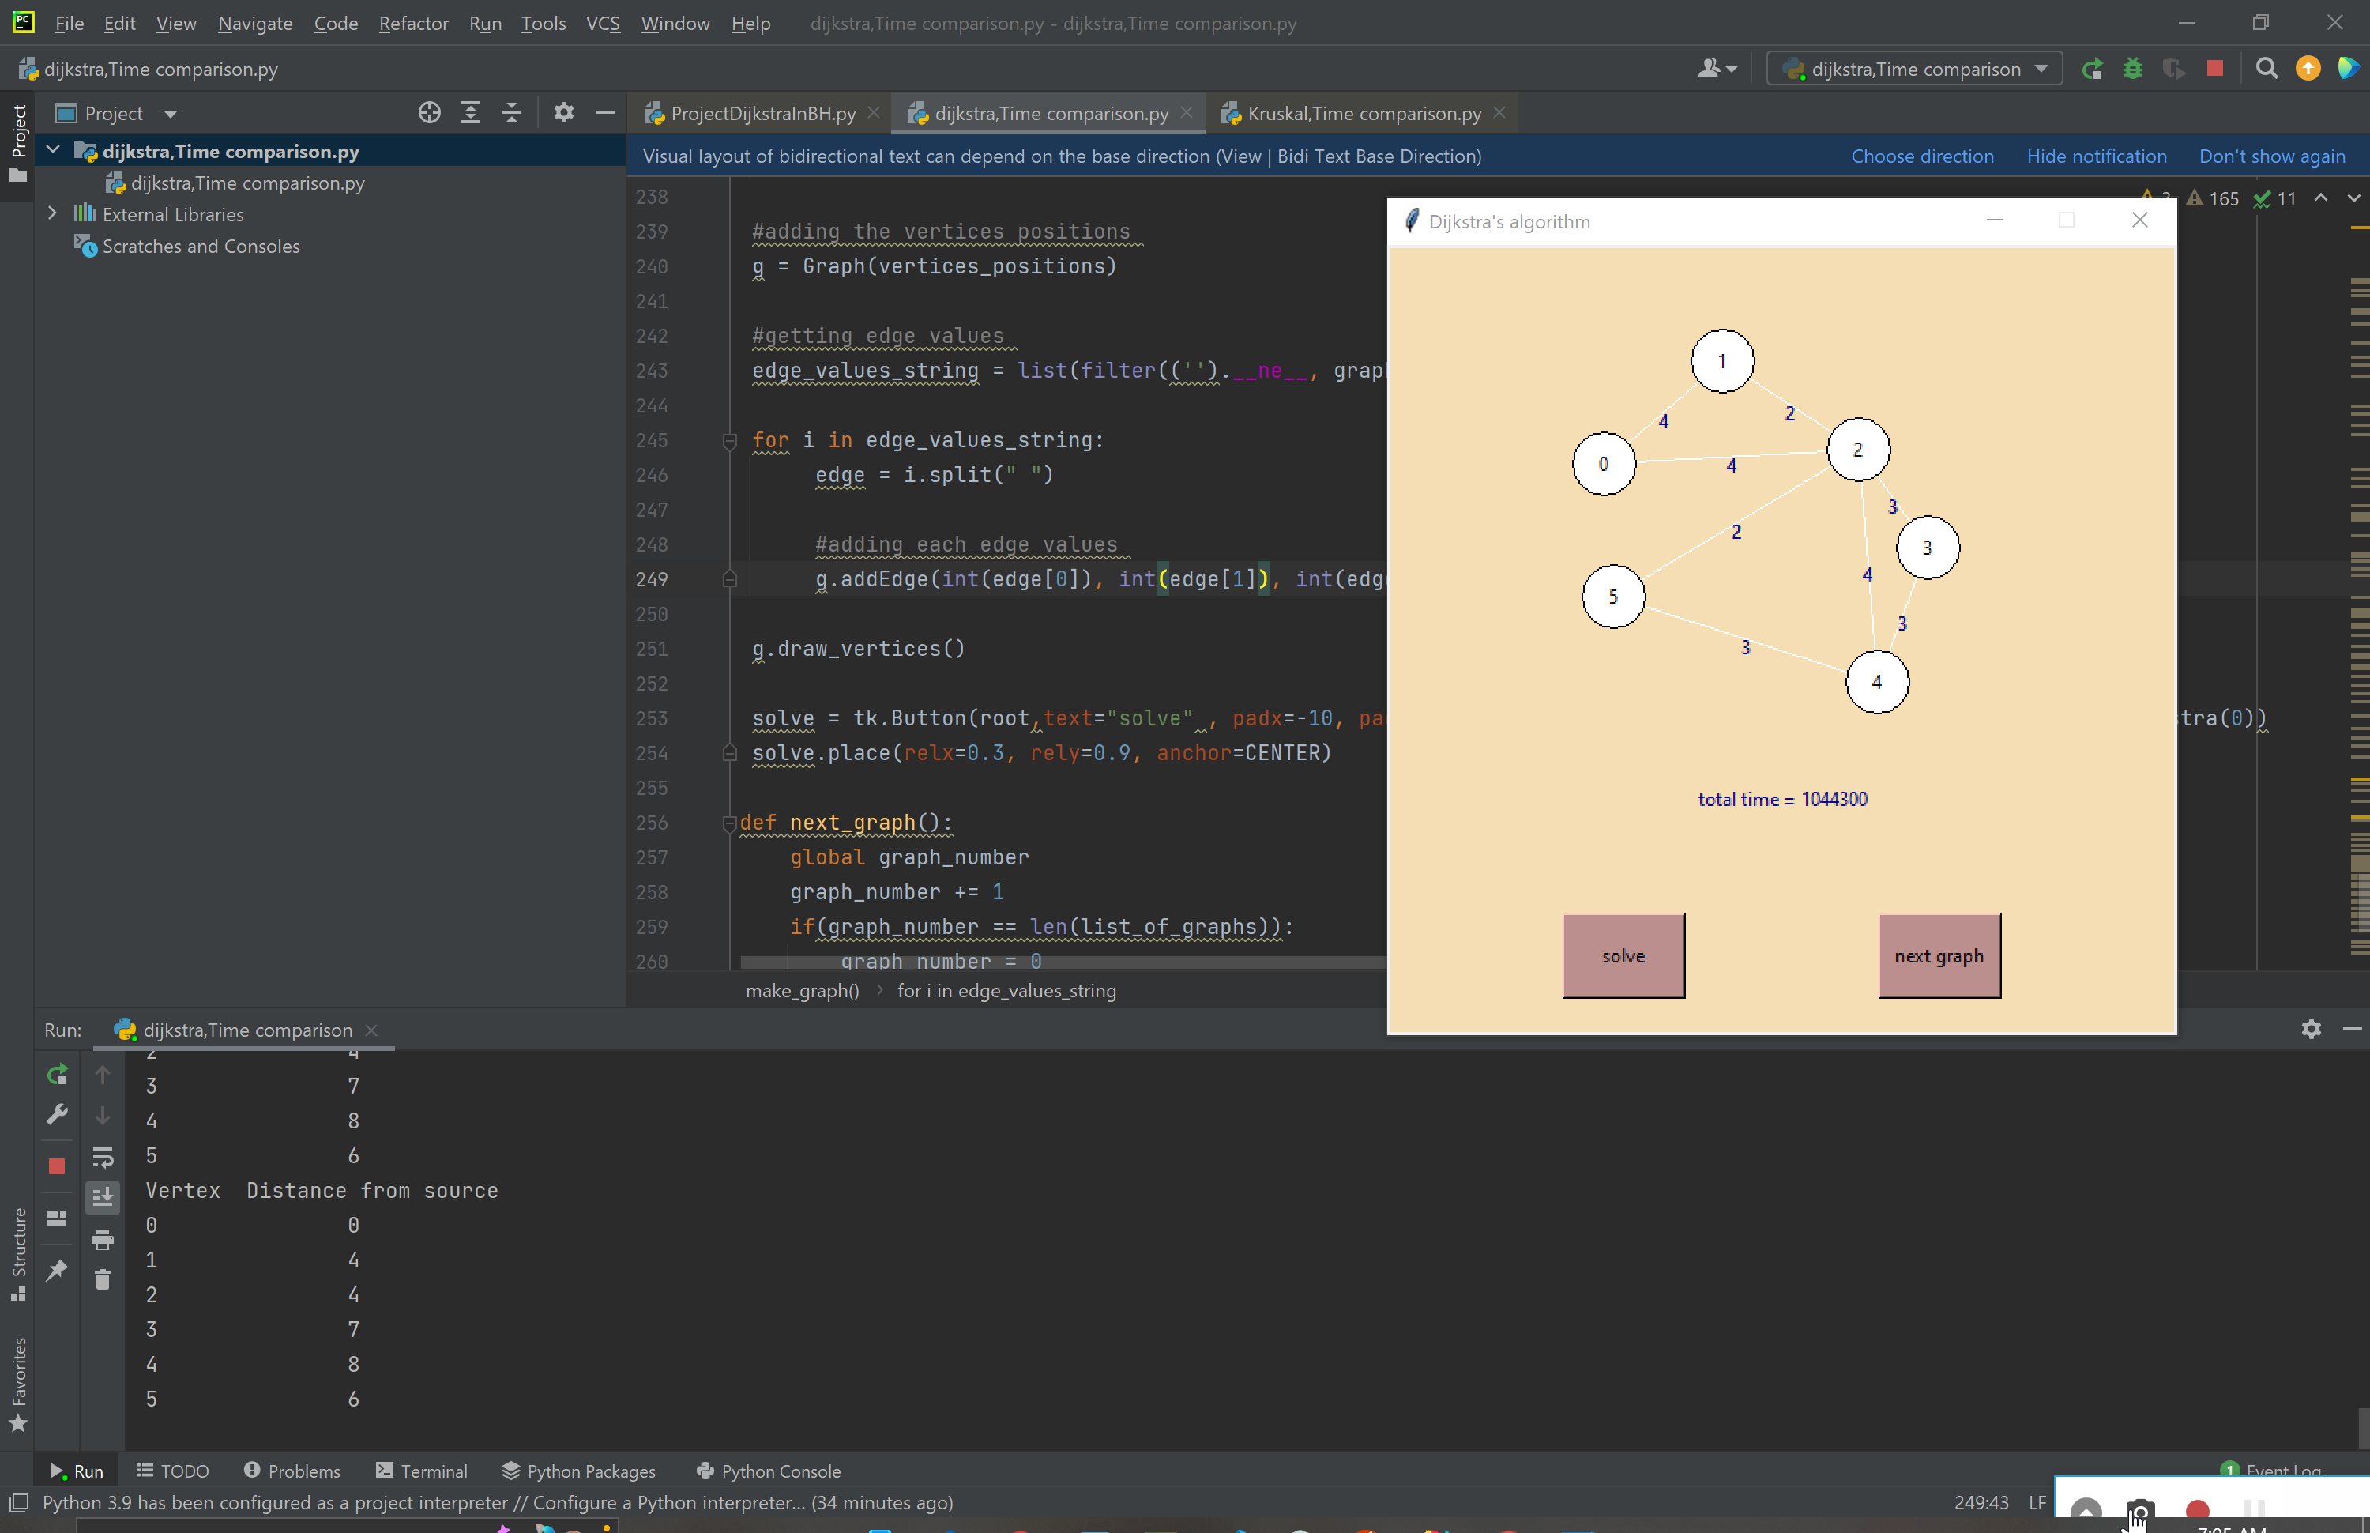This screenshot has width=2370, height=1533.
Task: Click solve button in Dijkstra's algorithm window
Action: click(x=1623, y=955)
